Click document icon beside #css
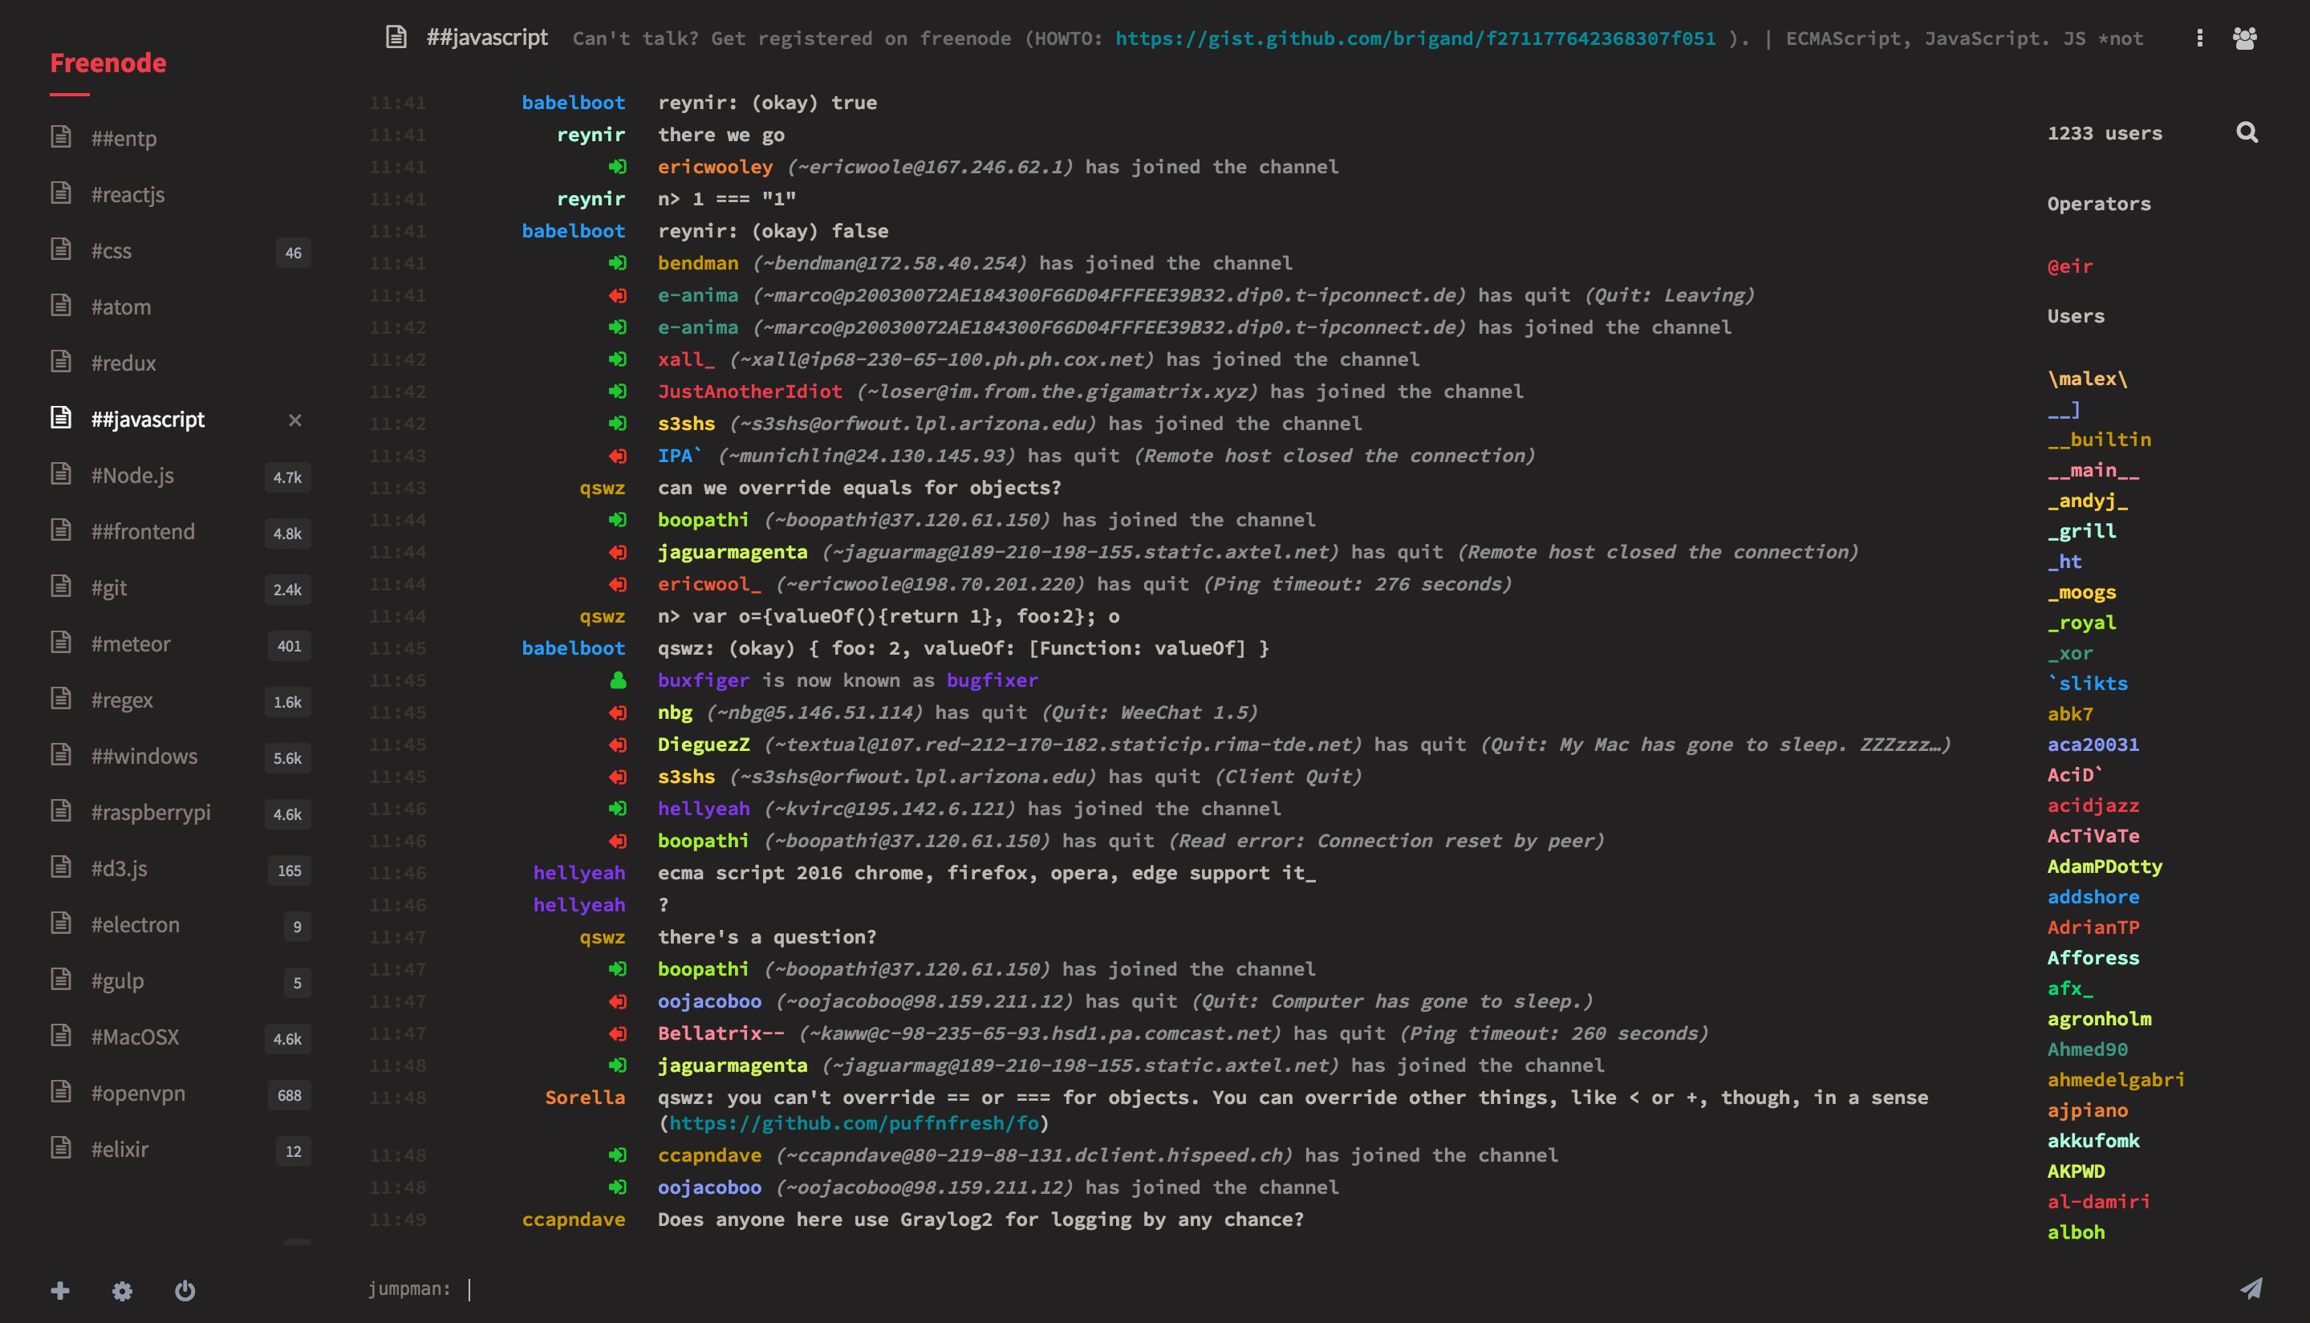The width and height of the screenshot is (2310, 1323). point(61,250)
